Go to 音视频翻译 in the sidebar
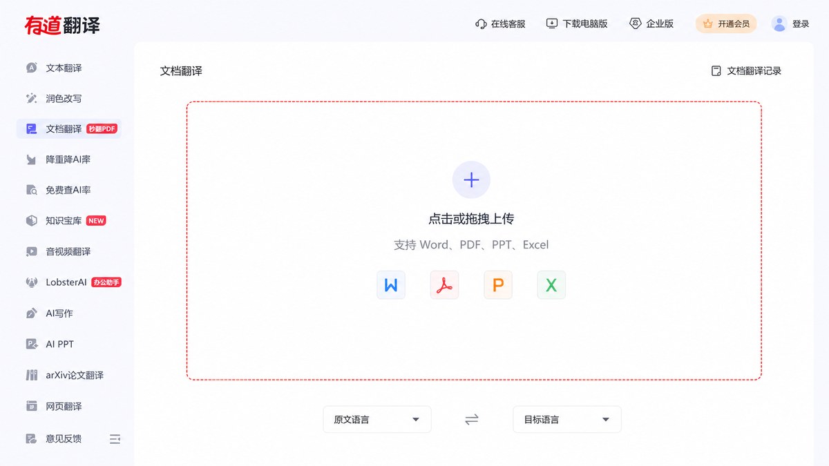Viewport: 829px width, 466px height. 69,251
